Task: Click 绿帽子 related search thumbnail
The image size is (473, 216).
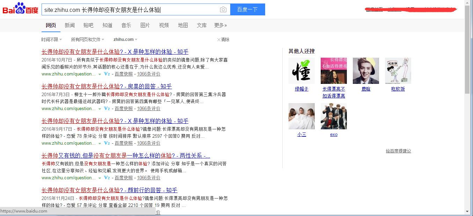Action: tap(301, 71)
